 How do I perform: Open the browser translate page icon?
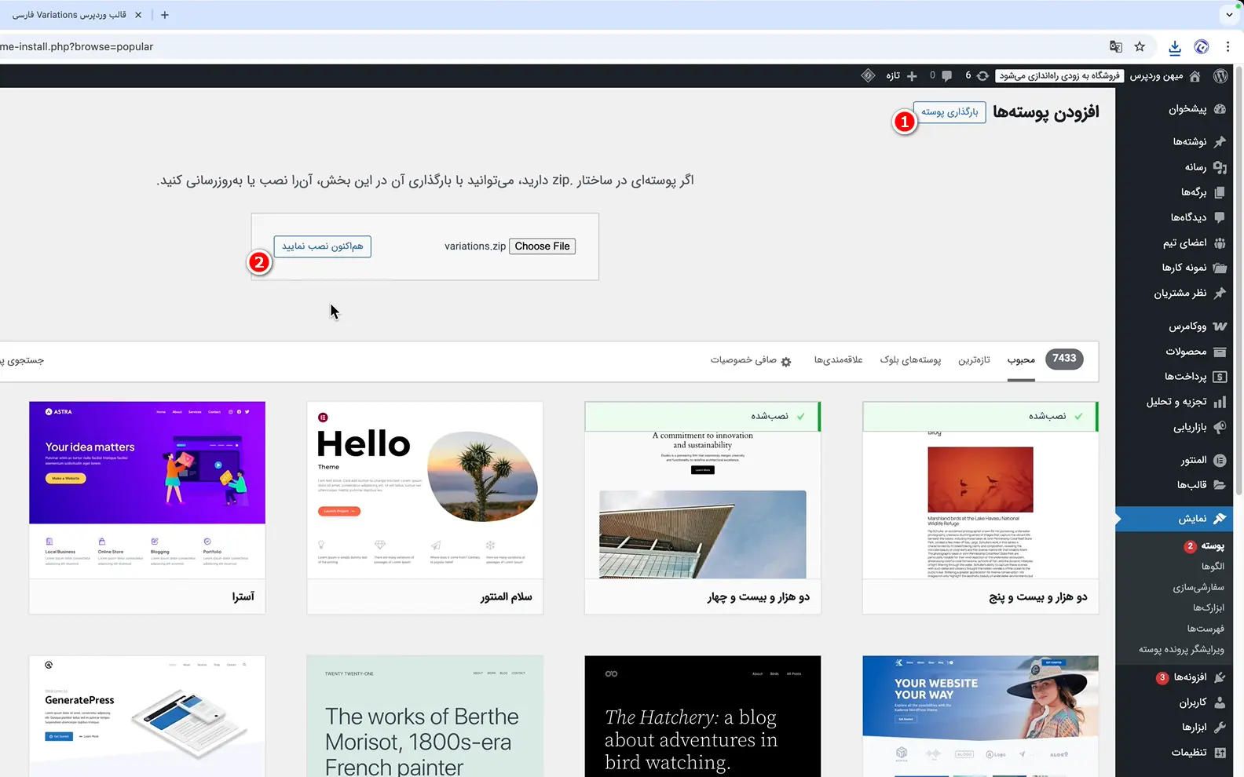click(1115, 47)
